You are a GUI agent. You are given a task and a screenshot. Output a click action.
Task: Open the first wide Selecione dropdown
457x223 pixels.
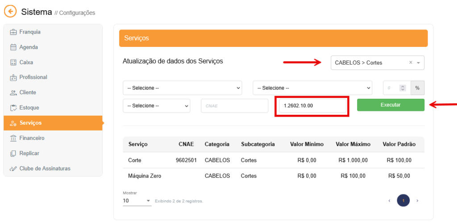tap(183, 88)
